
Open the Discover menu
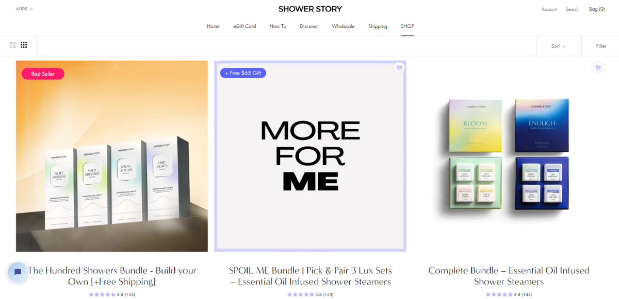[x=309, y=26]
